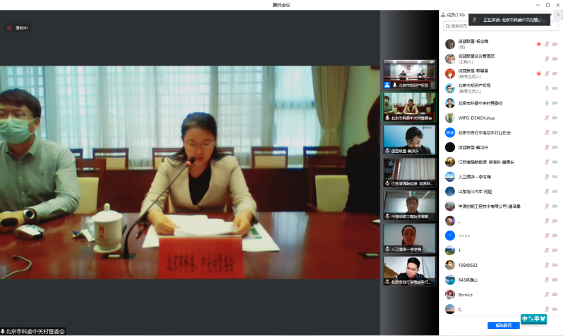This screenshot has width=563, height=336.
Task: Open the member panel menu icon
Action: tap(557, 15)
